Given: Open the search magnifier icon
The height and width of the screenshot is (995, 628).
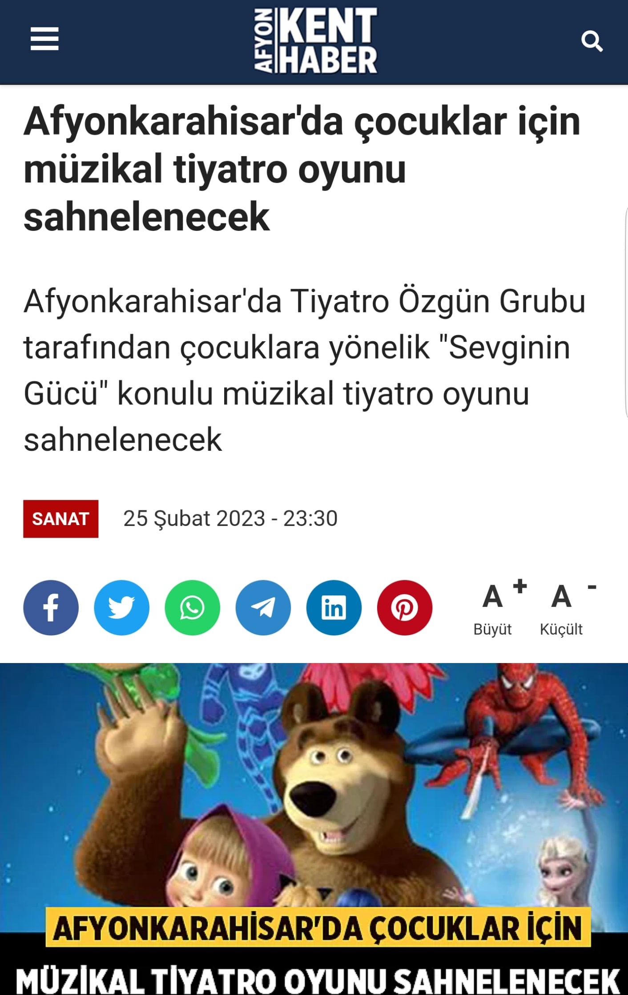Looking at the screenshot, I should click(592, 41).
